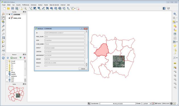Image resolution: width=179 pixels, height=106 pixels.
Task: Click map tips yellow speech bubble icon
Action: (x=175, y=46)
